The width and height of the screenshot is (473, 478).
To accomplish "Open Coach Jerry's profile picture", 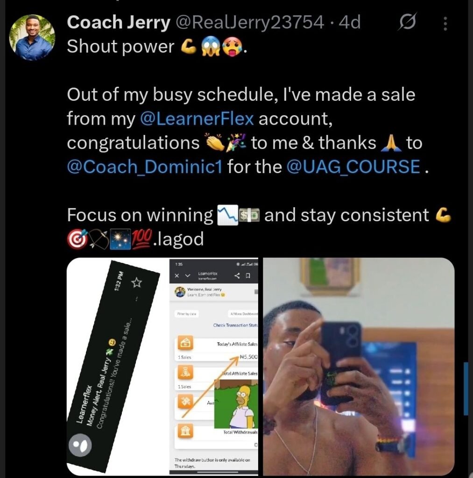I will pos(32,37).
